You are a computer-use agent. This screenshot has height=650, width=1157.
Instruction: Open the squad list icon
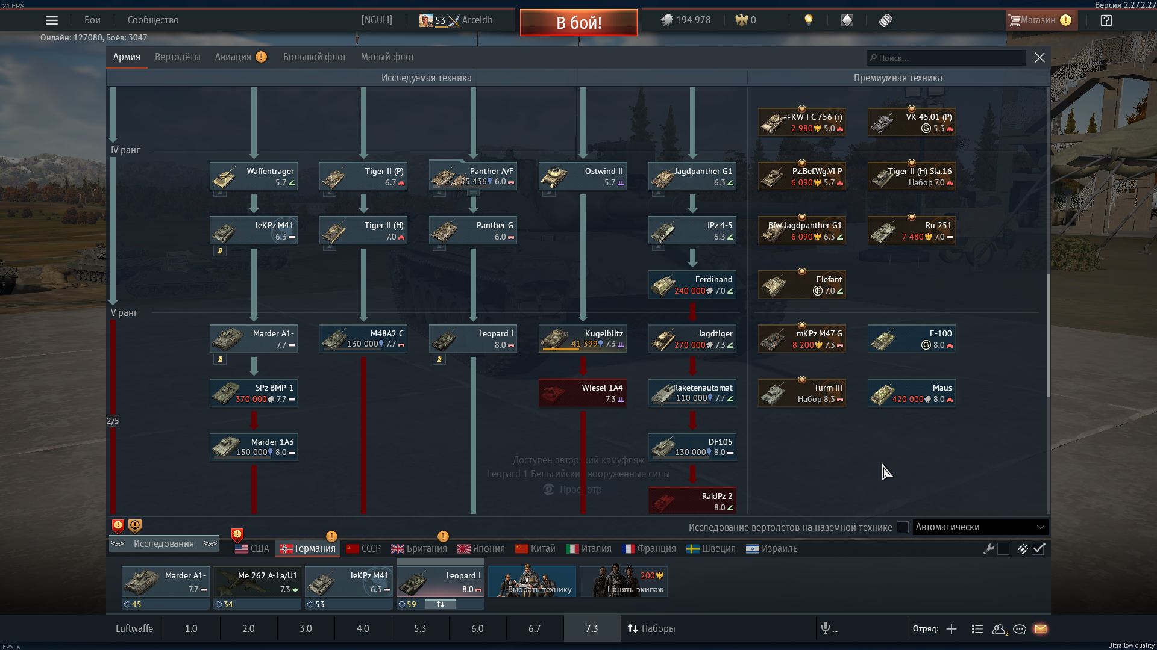(x=977, y=629)
